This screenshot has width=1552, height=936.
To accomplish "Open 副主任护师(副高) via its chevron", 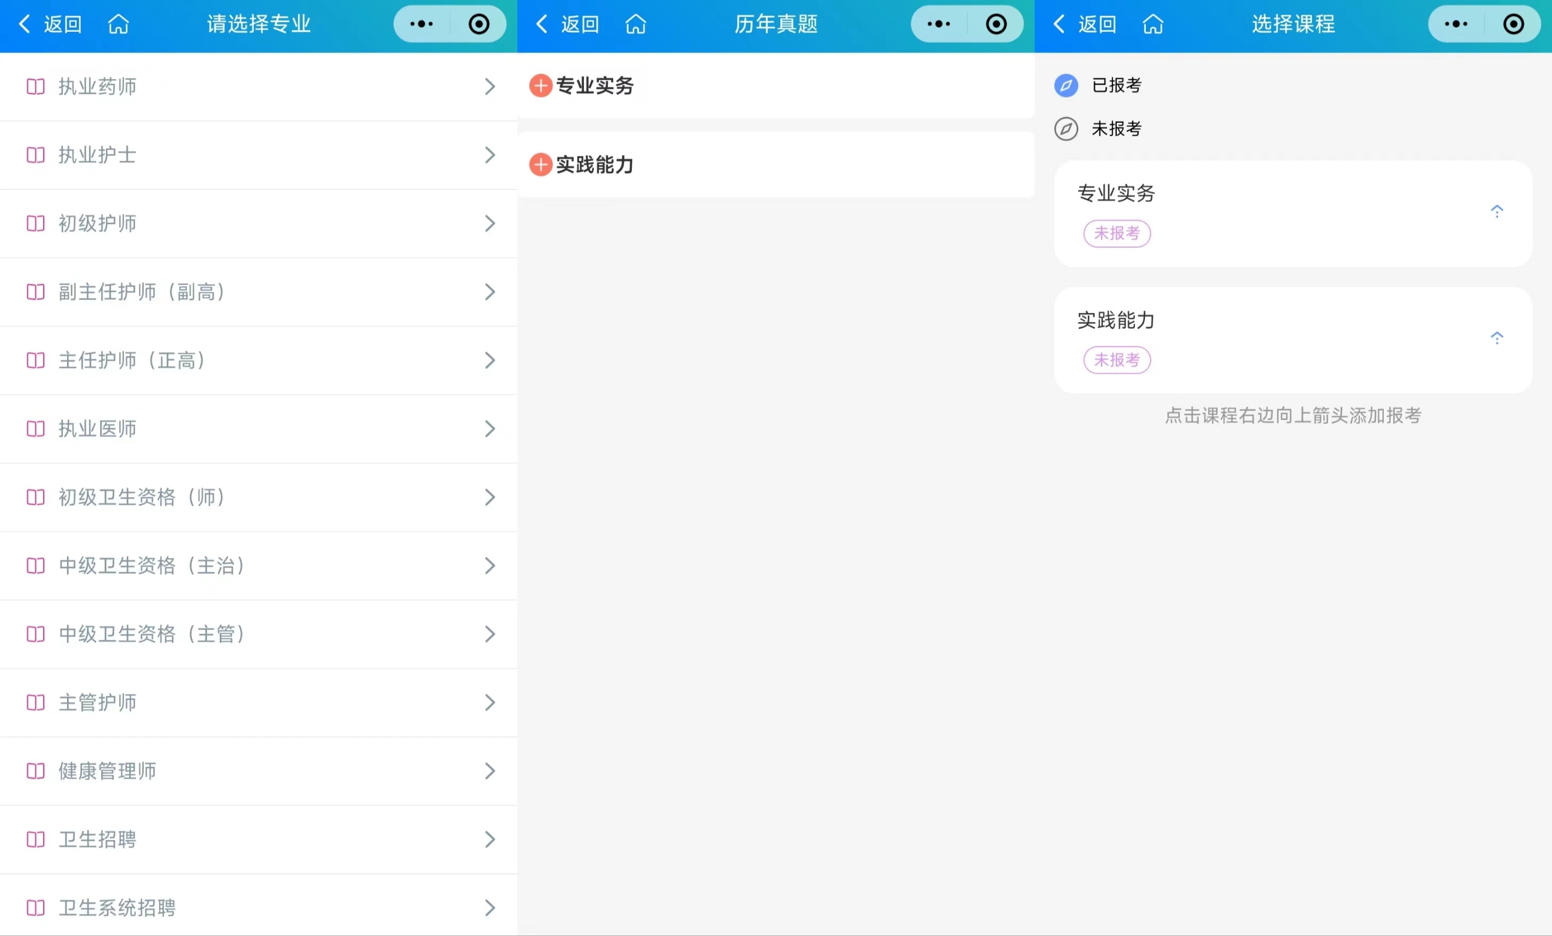I will click(490, 292).
